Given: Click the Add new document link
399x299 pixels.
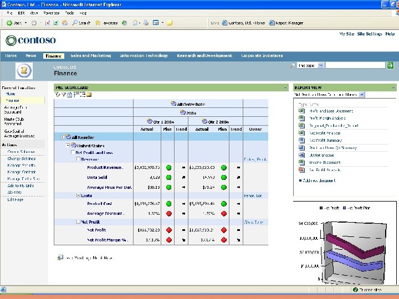Looking at the screenshot, I should tap(319, 181).
